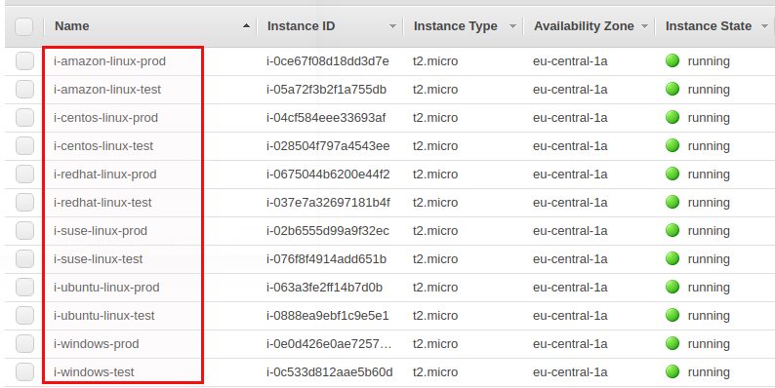Mark the i-suse-linux-prod checkbox
This screenshot has height=388, width=775.
24,230
